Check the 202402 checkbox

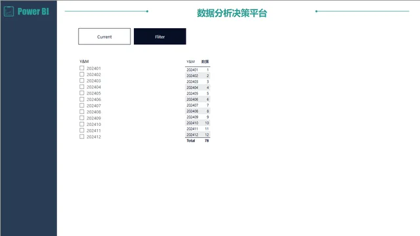[x=81, y=74]
